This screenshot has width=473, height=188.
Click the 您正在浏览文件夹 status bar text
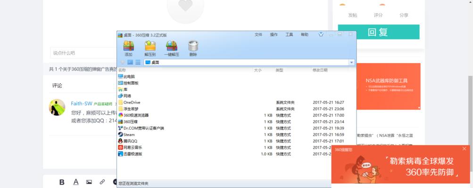pyautogui.click(x=133, y=183)
